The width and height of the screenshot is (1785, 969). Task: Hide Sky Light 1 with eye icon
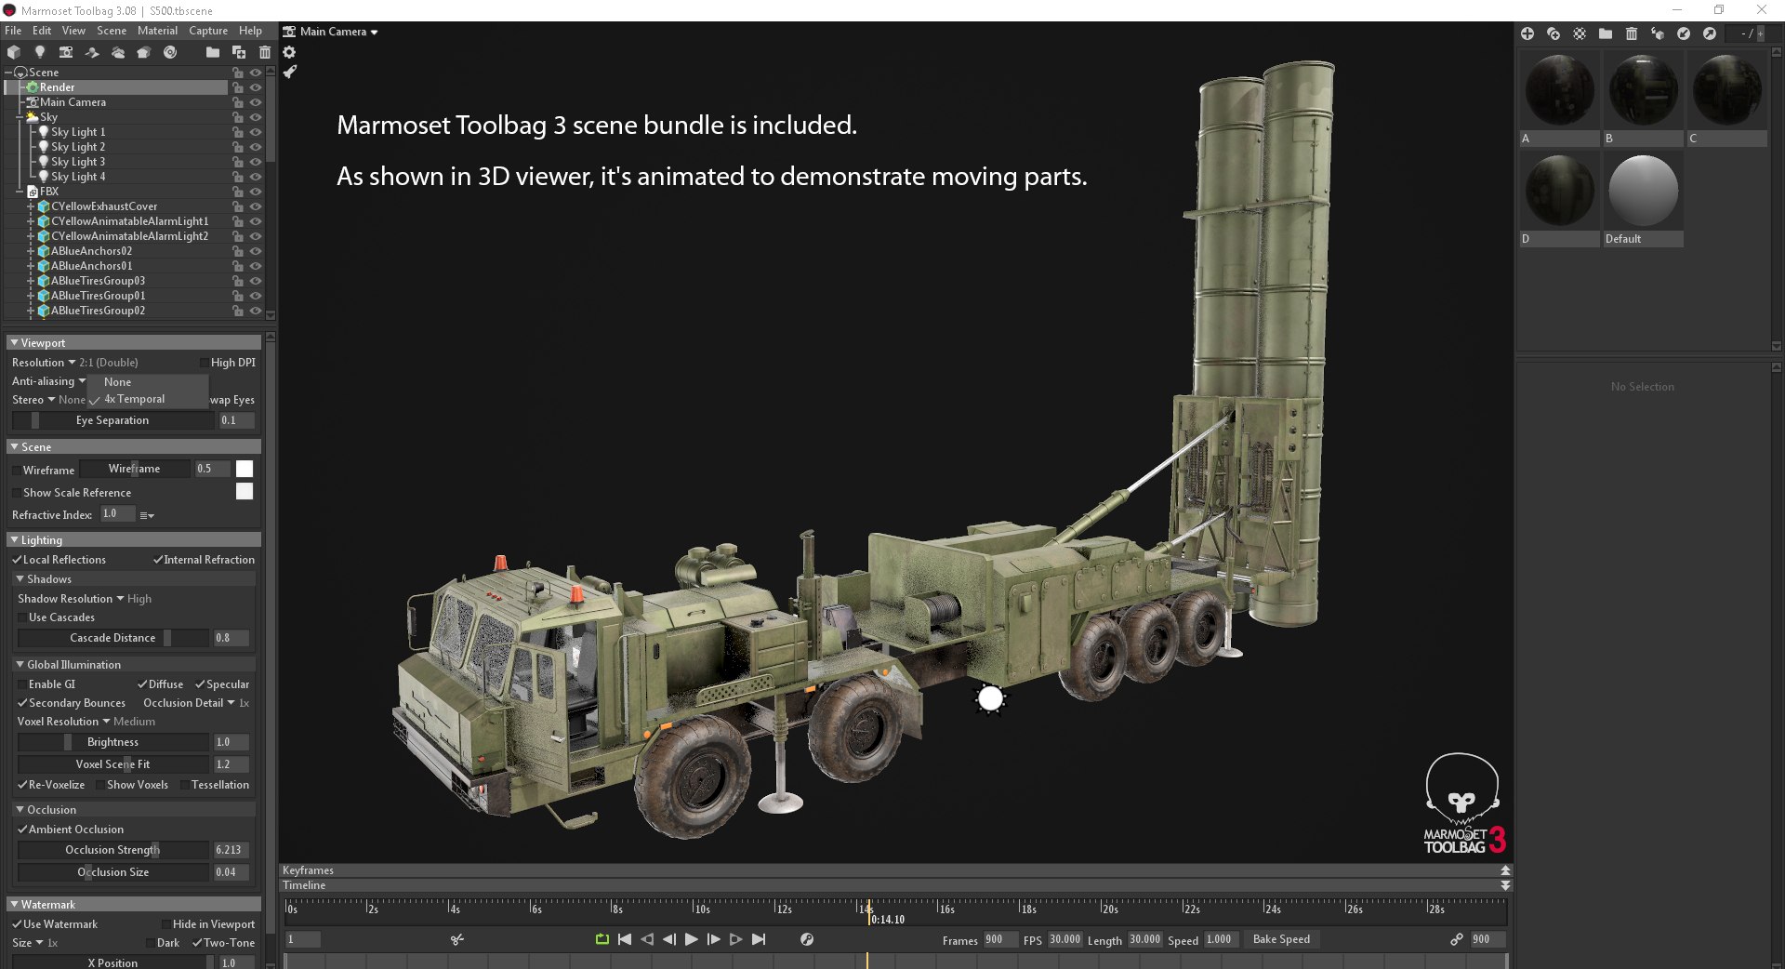[x=256, y=132]
